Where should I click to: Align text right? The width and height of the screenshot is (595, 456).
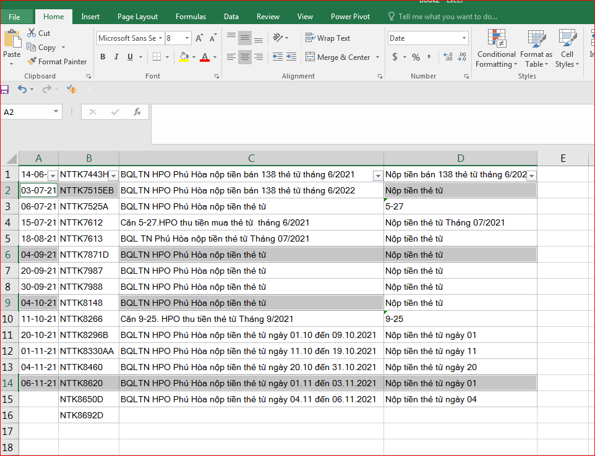pos(259,57)
